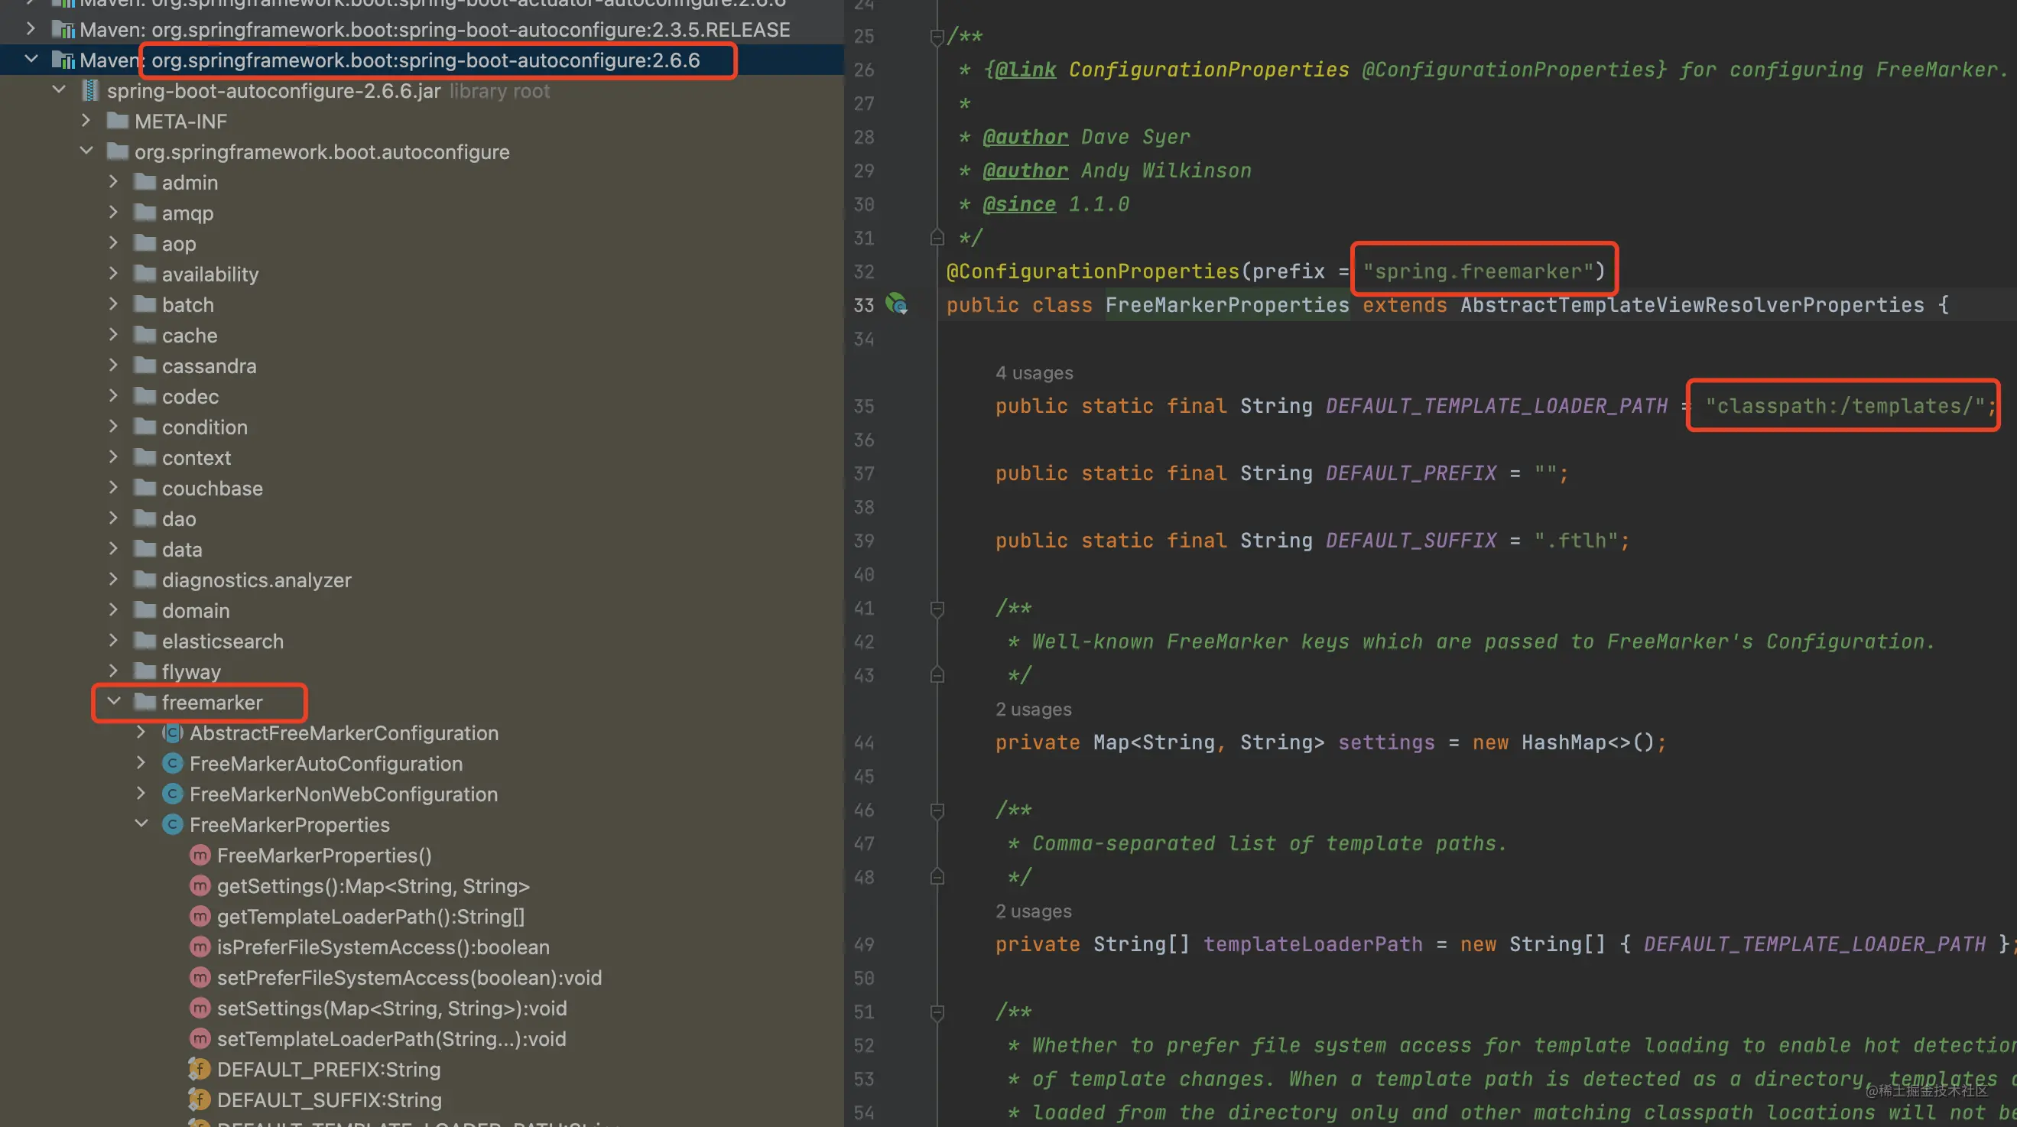The height and width of the screenshot is (1127, 2017).
Task: Fold the comment block starting at line 41
Action: coord(937,608)
